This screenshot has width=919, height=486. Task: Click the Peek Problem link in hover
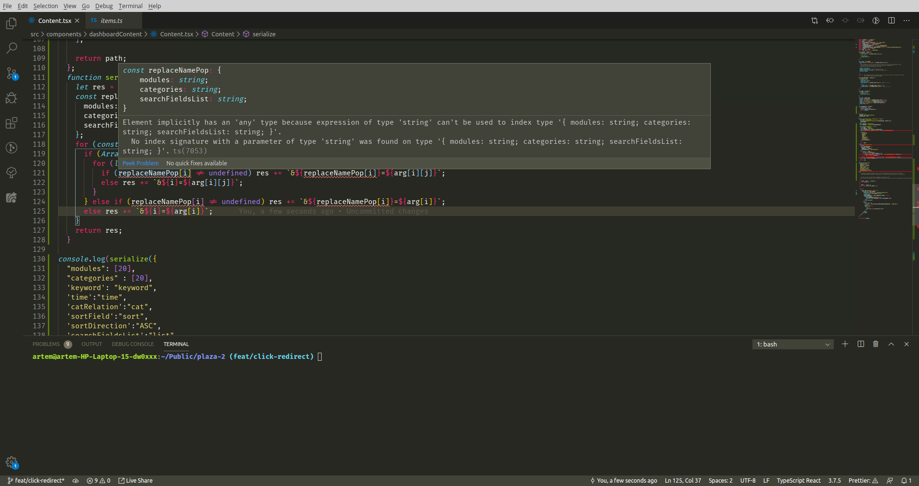140,163
